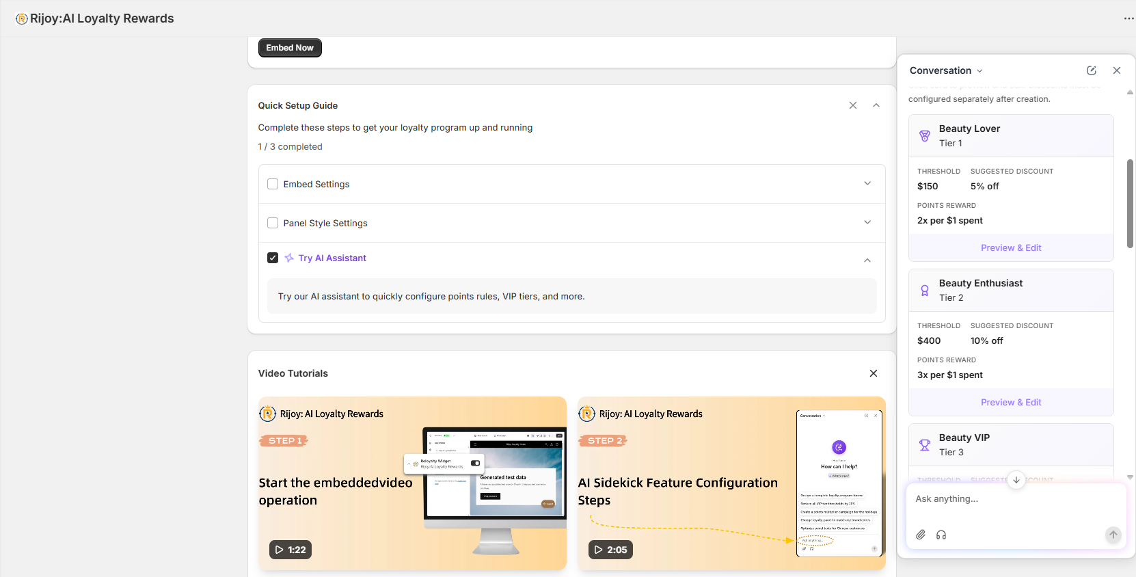Image resolution: width=1136 pixels, height=577 pixels.
Task: Close the Video Tutorials section
Action: pos(874,373)
